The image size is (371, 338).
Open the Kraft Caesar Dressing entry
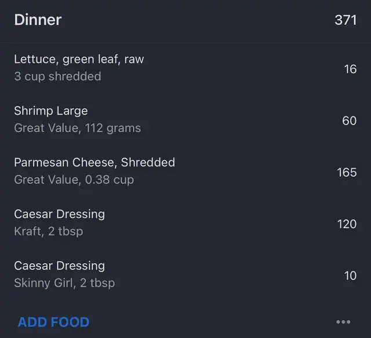185,223
